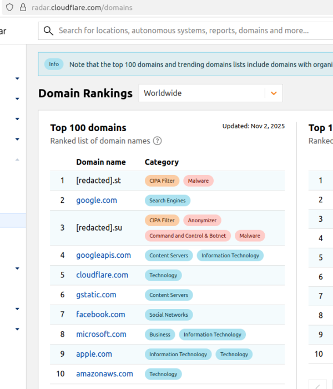
Task: Click the padlock icon in address bar
Action: 23,8
